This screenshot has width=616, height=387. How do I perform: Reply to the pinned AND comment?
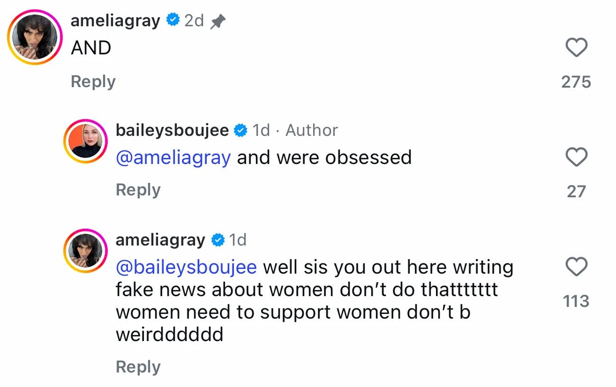pos(93,81)
